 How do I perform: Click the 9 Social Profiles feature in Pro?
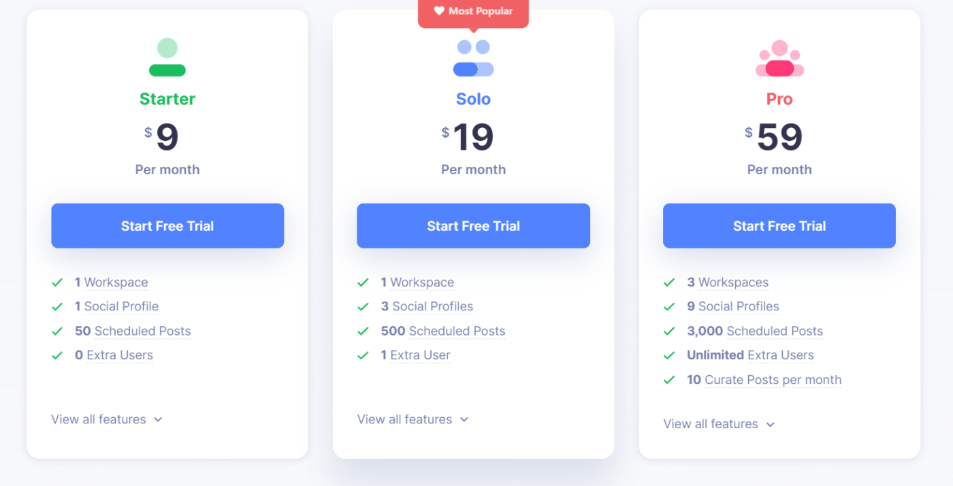pos(733,306)
